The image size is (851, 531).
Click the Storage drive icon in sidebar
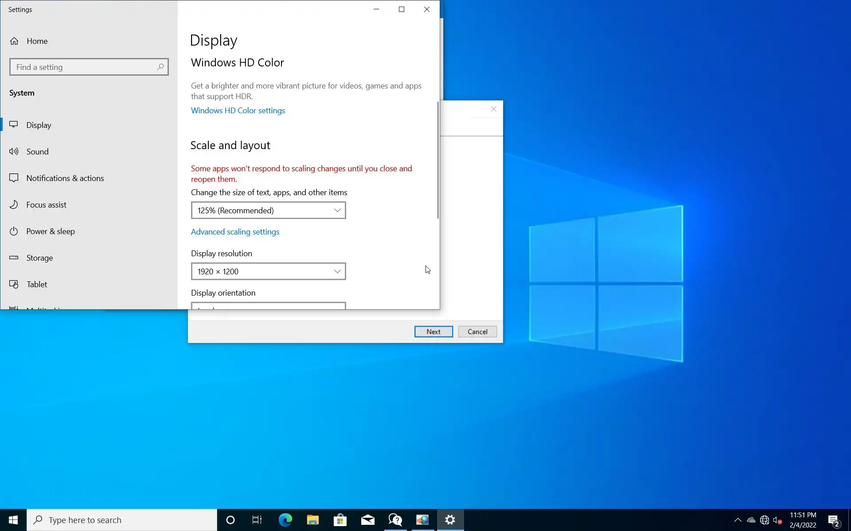pyautogui.click(x=14, y=258)
